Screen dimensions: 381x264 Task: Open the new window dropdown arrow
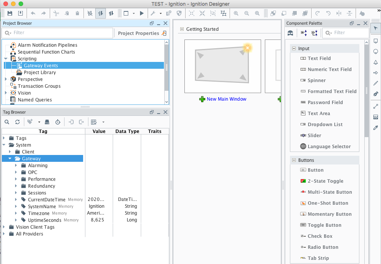click(134, 14)
